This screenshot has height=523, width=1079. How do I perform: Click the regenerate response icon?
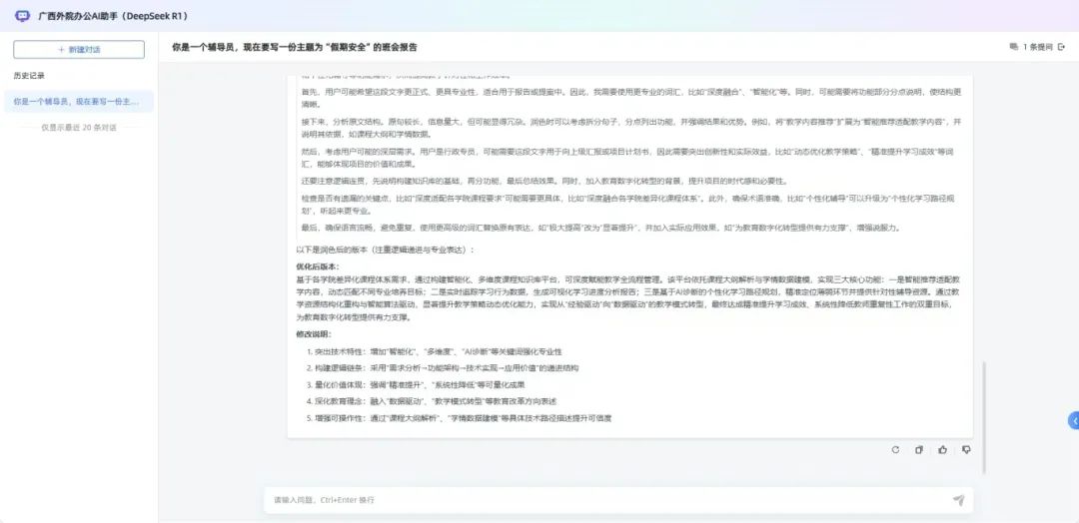point(895,450)
